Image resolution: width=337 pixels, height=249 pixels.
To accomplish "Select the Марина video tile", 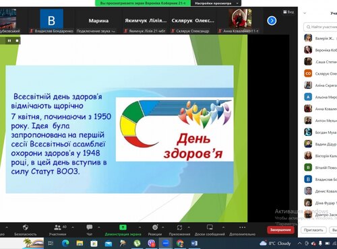I will [98, 21].
